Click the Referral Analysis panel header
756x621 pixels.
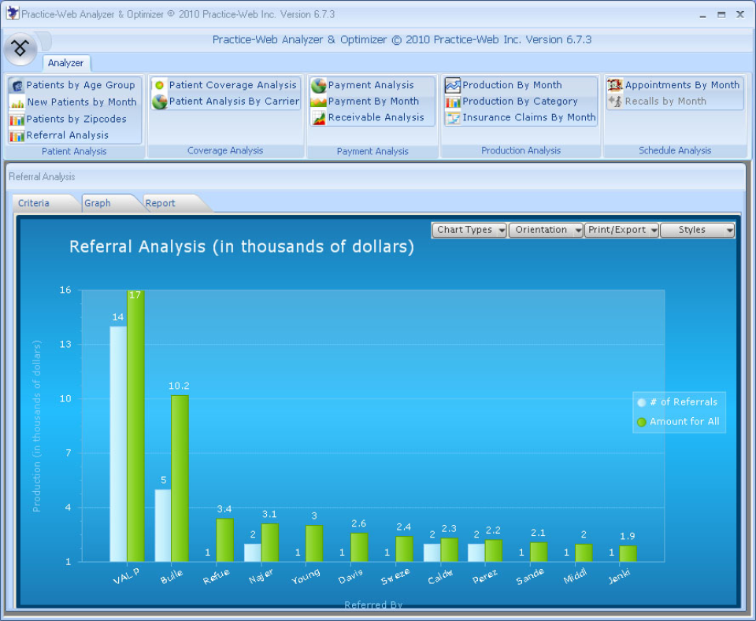(42, 177)
